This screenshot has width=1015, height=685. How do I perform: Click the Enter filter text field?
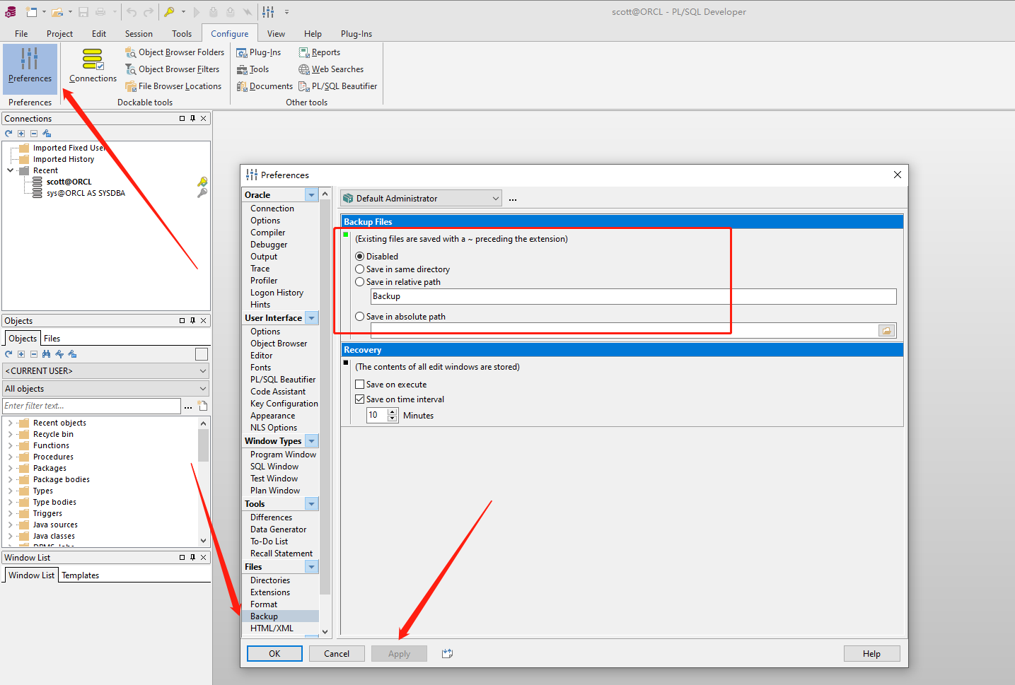point(91,406)
